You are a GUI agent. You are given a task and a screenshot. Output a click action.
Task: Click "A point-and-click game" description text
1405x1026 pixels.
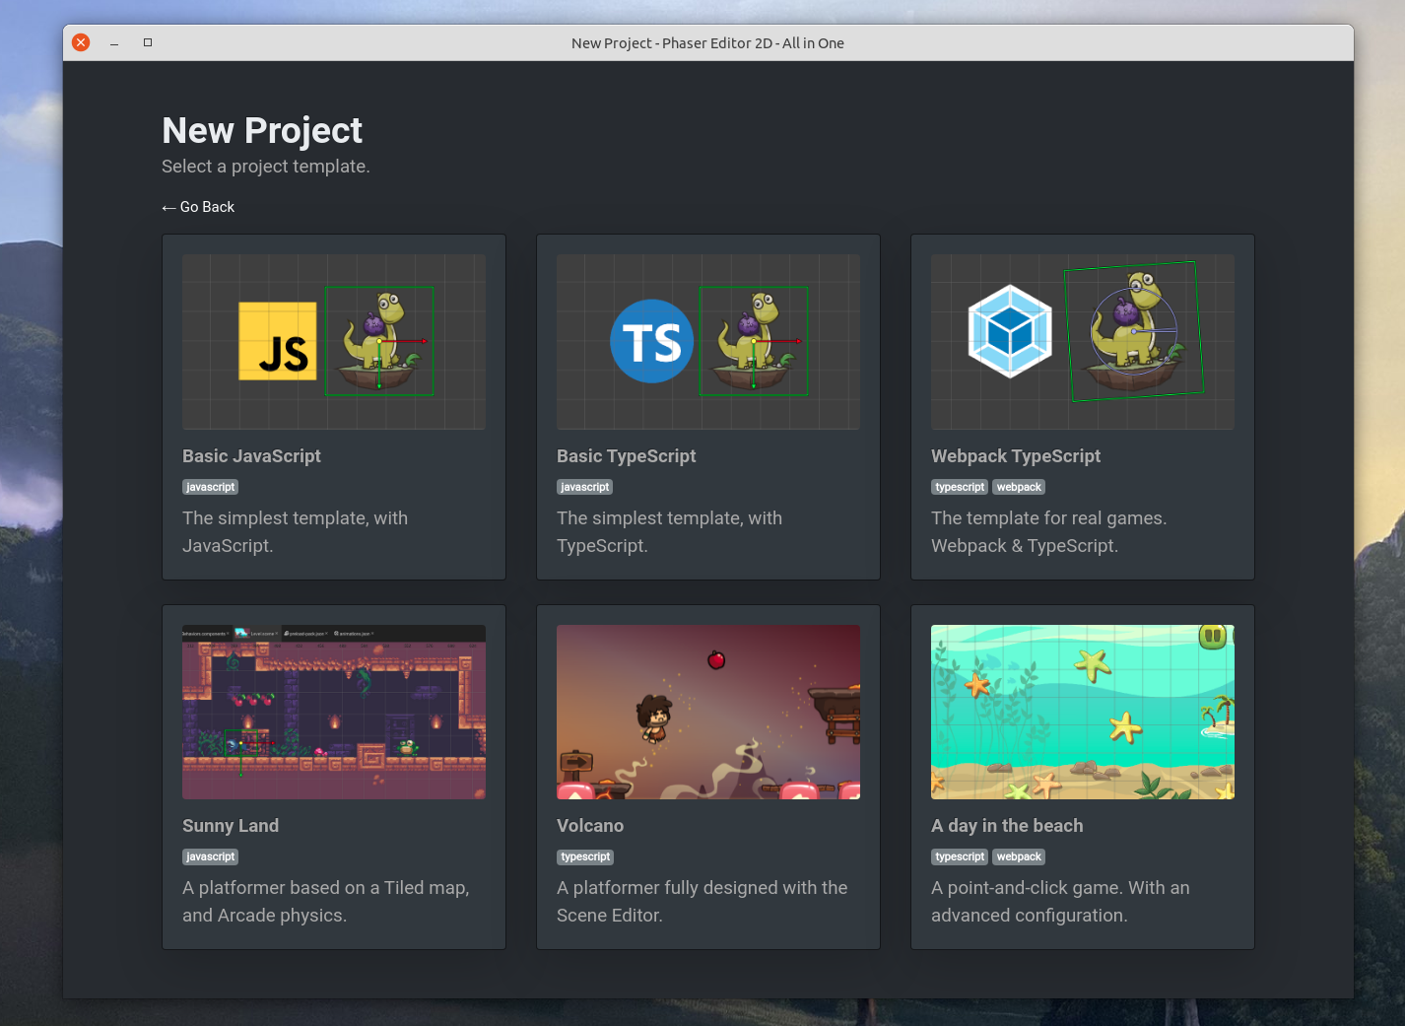click(1060, 902)
